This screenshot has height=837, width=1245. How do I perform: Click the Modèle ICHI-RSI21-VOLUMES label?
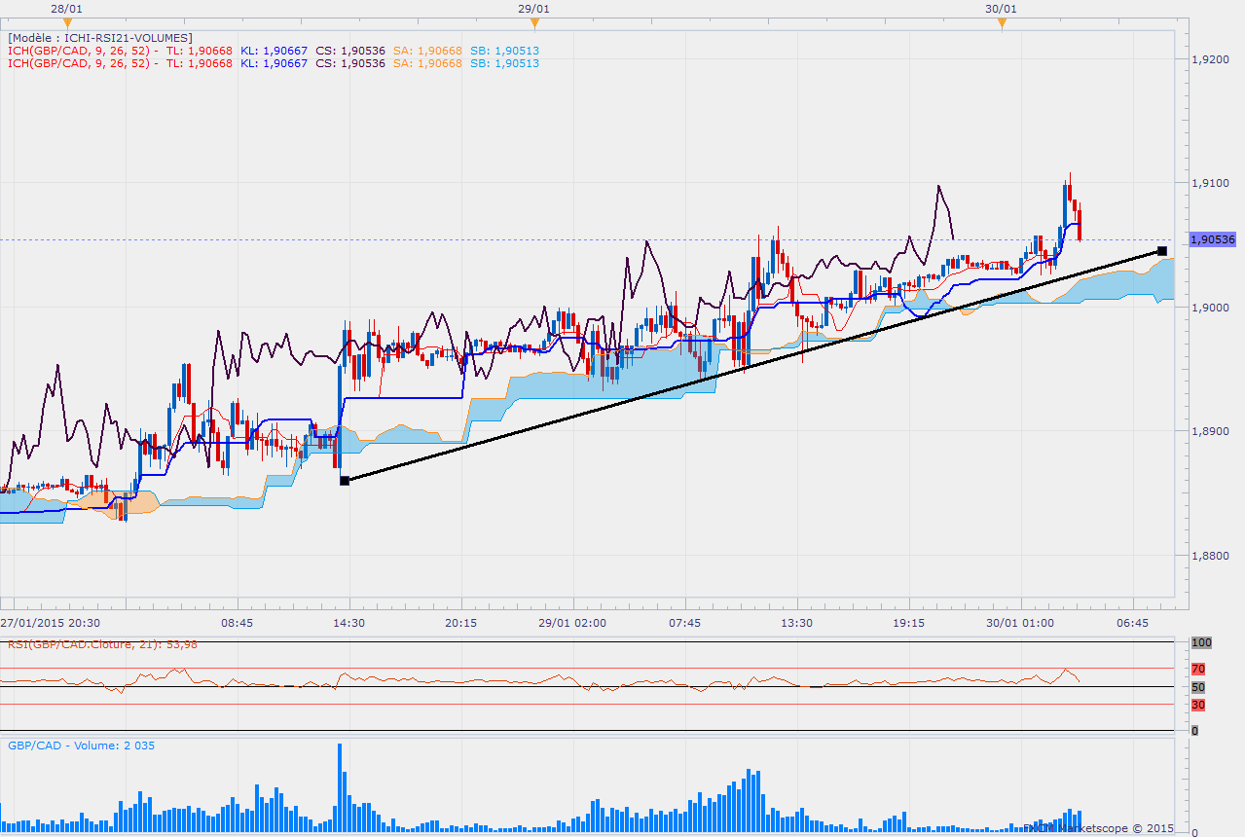(99, 37)
